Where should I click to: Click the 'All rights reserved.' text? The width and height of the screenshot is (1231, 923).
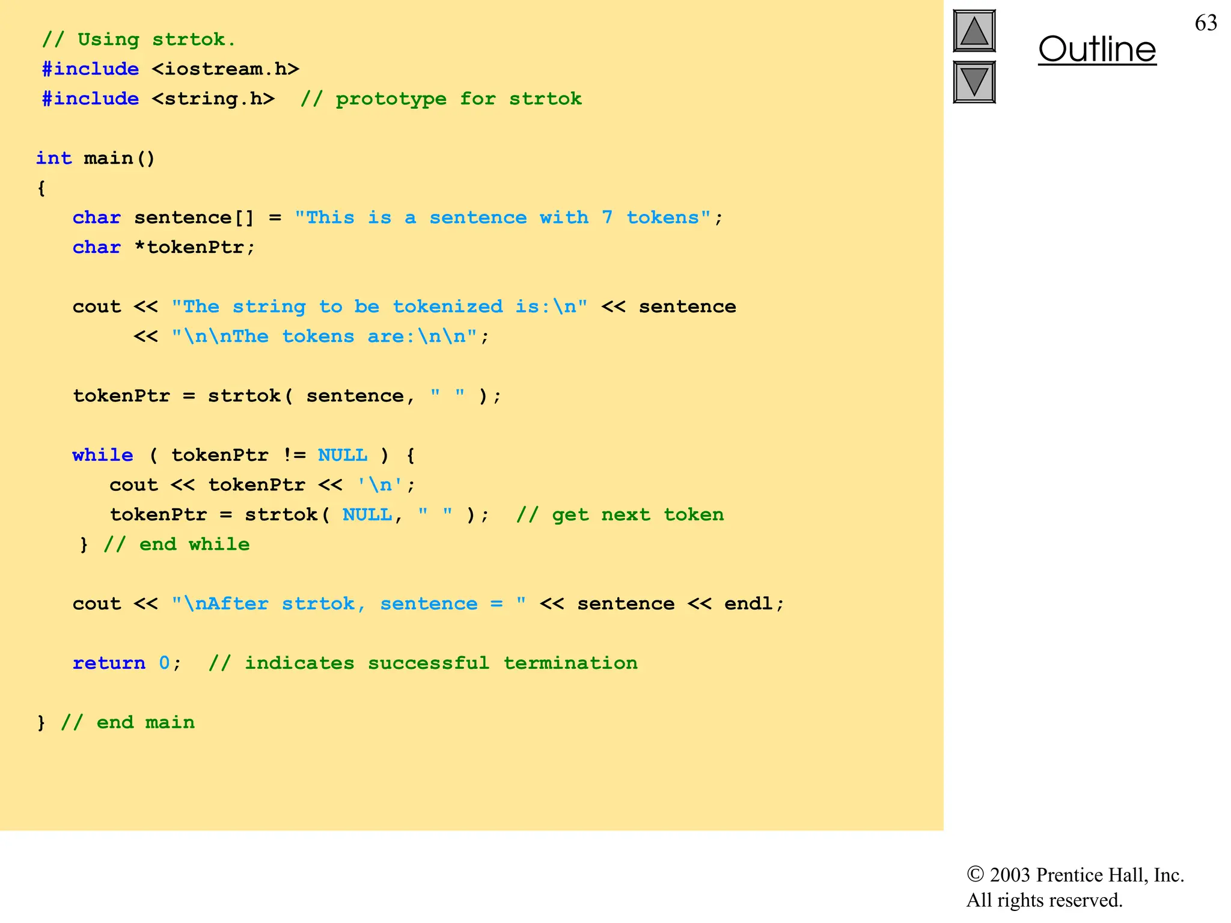pyautogui.click(x=1045, y=900)
